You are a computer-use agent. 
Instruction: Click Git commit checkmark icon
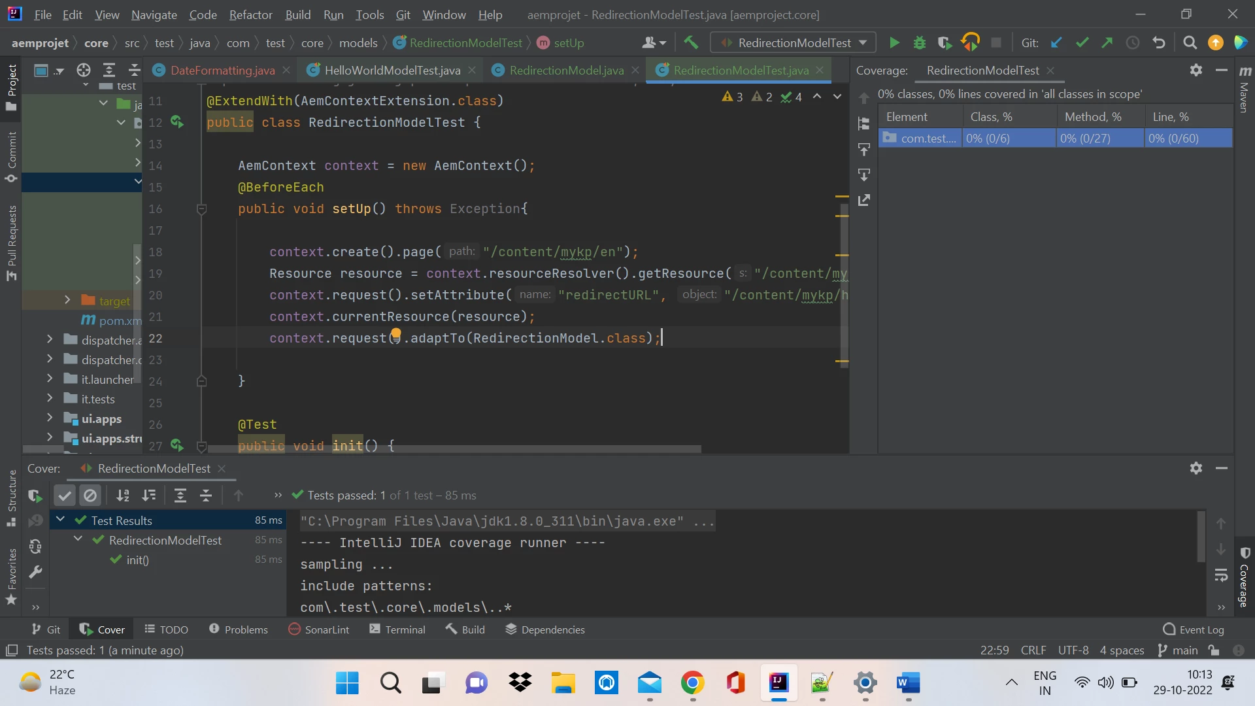(1082, 43)
